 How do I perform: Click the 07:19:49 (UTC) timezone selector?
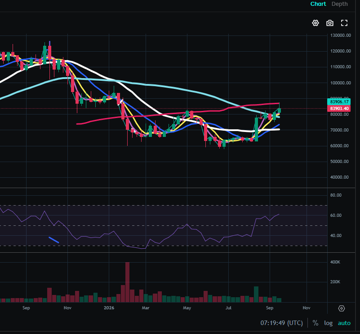pos(281,323)
